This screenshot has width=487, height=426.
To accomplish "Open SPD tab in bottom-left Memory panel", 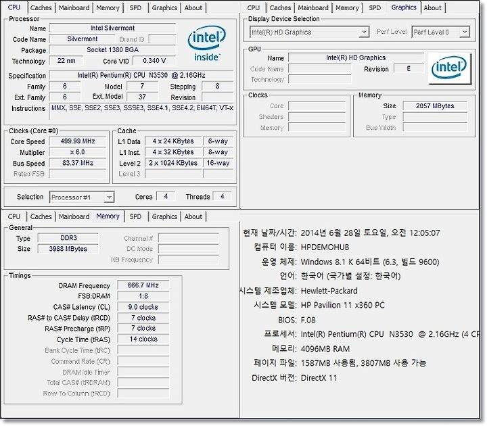I will (x=135, y=216).
